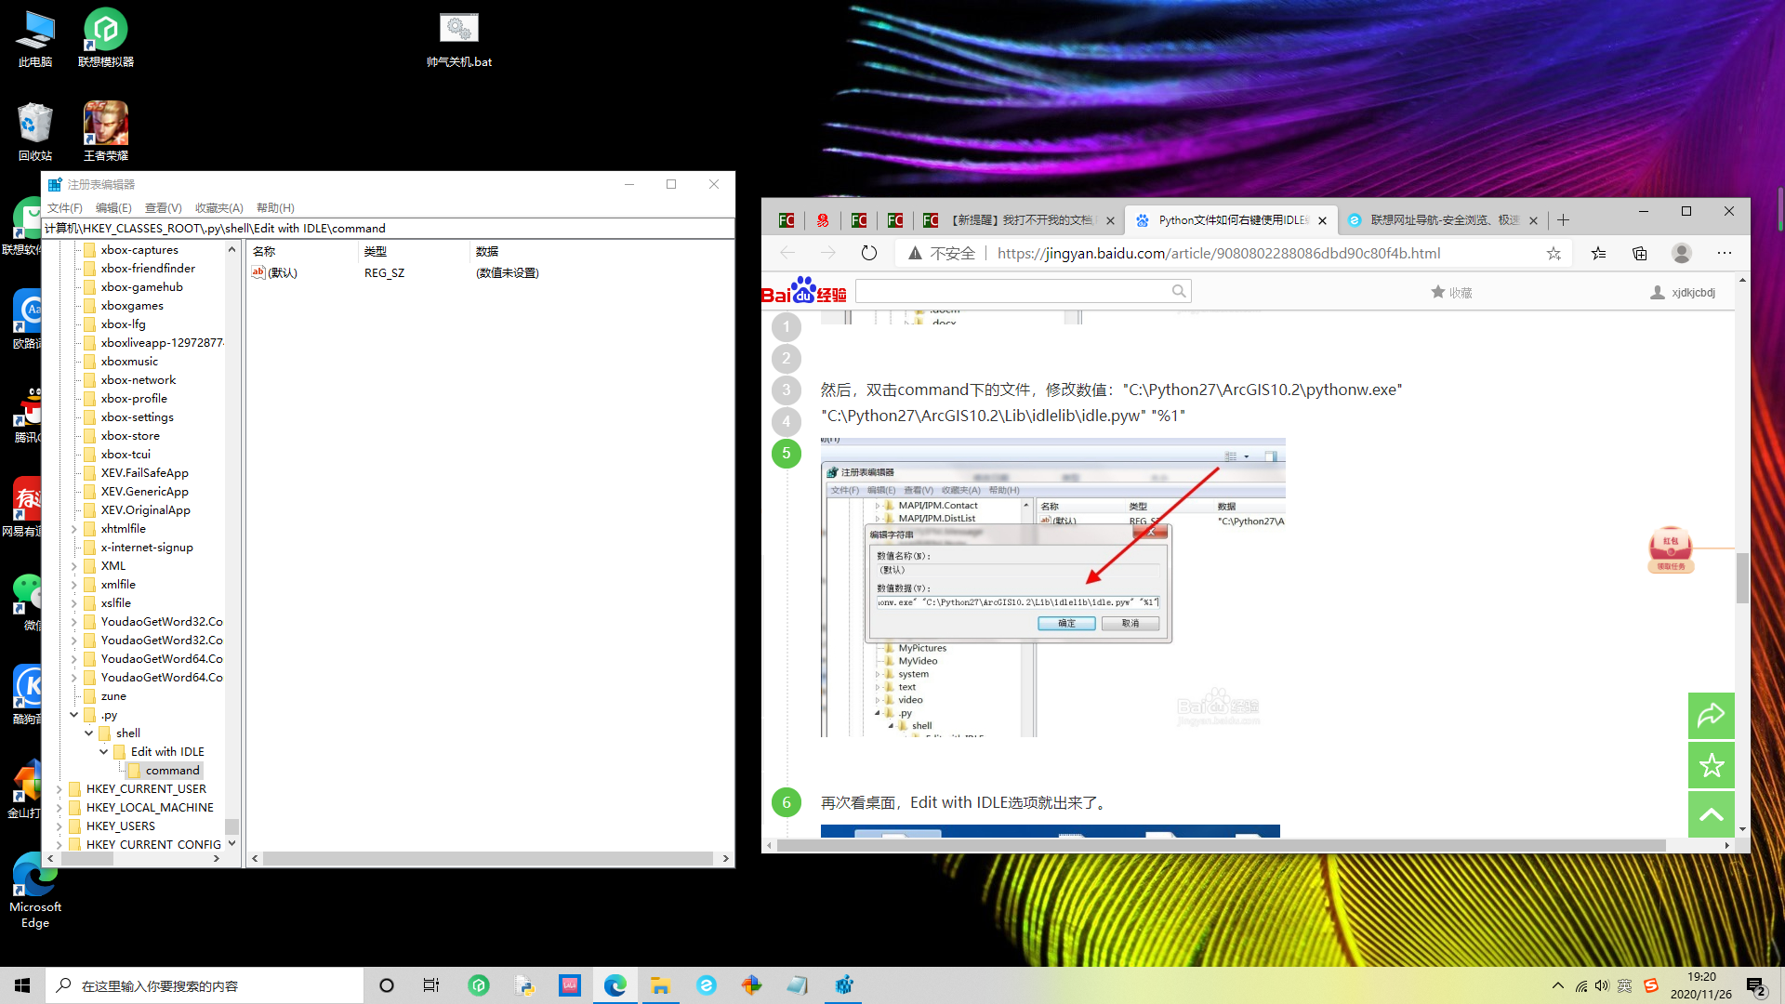Open the 编辑(E) menu in Registry Editor
Image resolution: width=1785 pixels, height=1004 pixels.
coord(113,207)
